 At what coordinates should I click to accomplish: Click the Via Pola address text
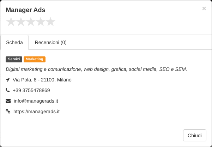42,80
